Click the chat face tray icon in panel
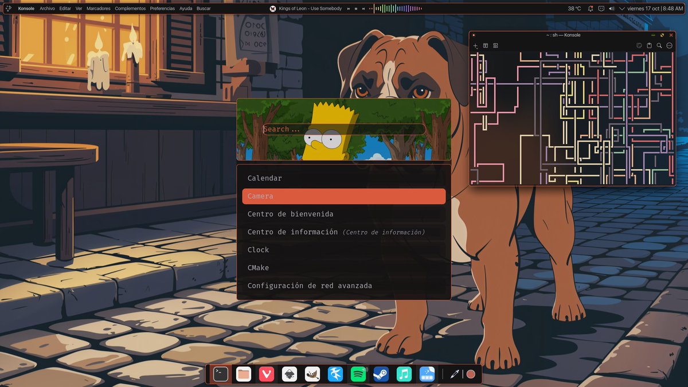The image size is (688, 387). (x=601, y=9)
